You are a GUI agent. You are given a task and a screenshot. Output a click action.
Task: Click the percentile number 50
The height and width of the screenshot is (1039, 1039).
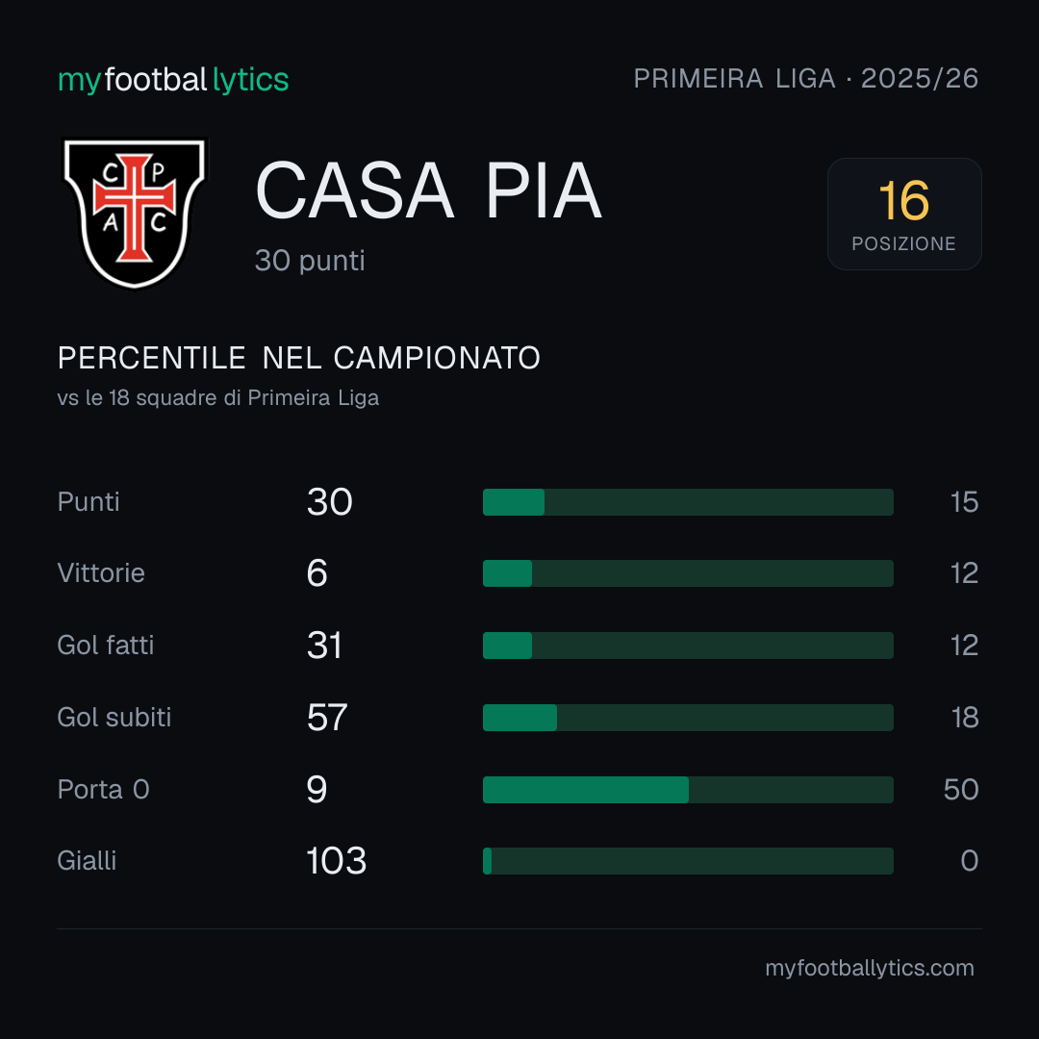point(961,790)
